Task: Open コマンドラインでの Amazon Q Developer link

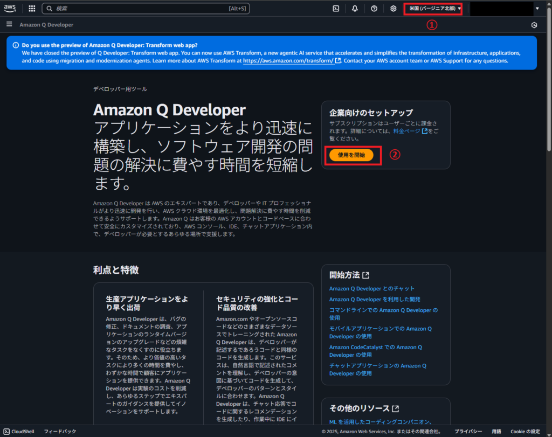Action: point(383,314)
